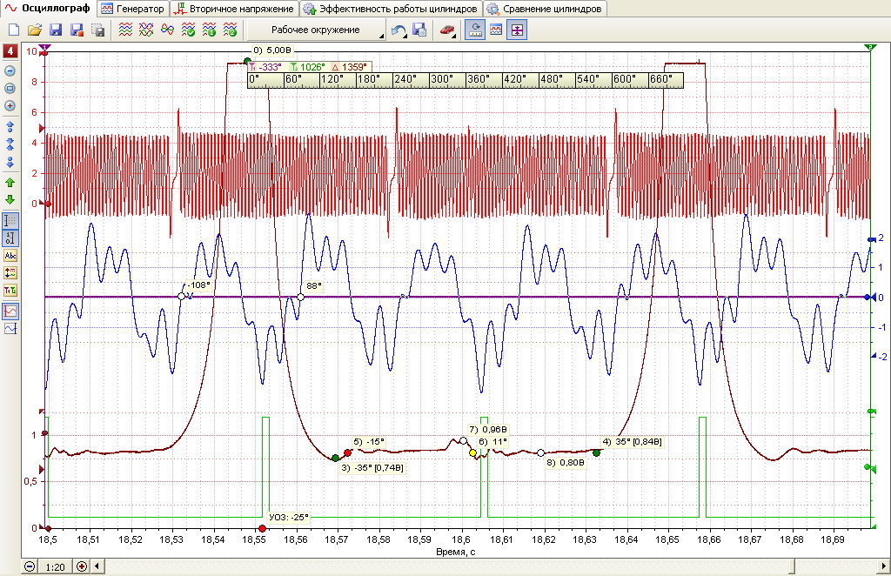Toggle the Abc labels button
This screenshot has height=576, width=891.
[x=10, y=256]
